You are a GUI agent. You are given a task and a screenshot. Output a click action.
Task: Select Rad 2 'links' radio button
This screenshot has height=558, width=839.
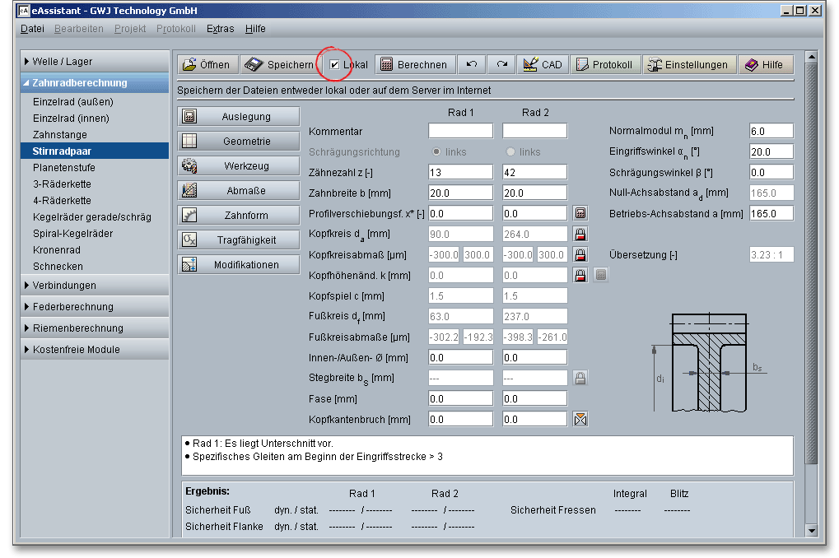(x=511, y=151)
